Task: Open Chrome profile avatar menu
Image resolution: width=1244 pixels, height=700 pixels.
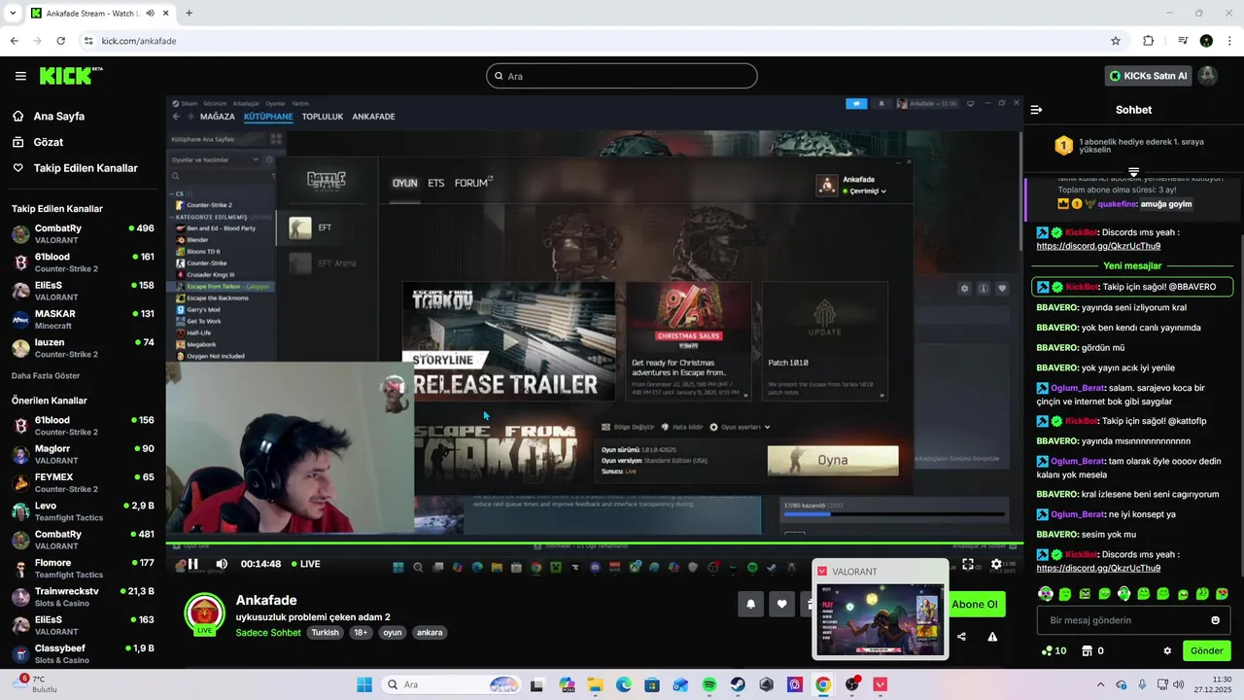Action: point(1206,41)
